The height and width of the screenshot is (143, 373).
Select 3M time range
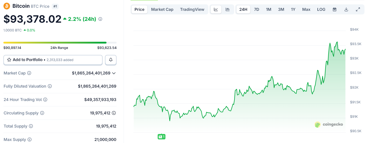click(281, 10)
